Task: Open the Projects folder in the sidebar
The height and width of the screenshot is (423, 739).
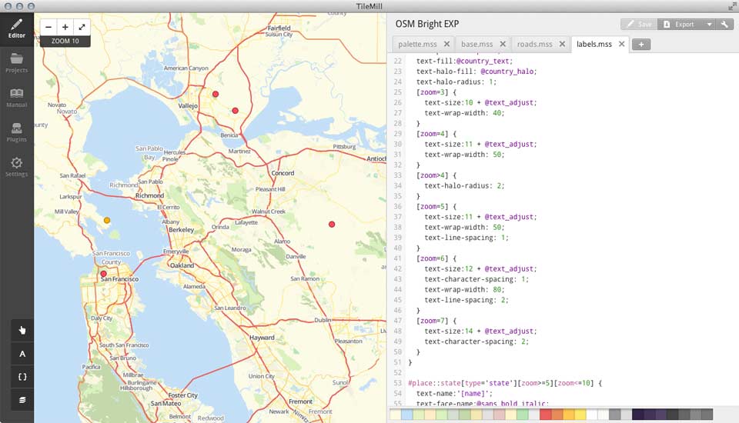Action: pos(16,63)
